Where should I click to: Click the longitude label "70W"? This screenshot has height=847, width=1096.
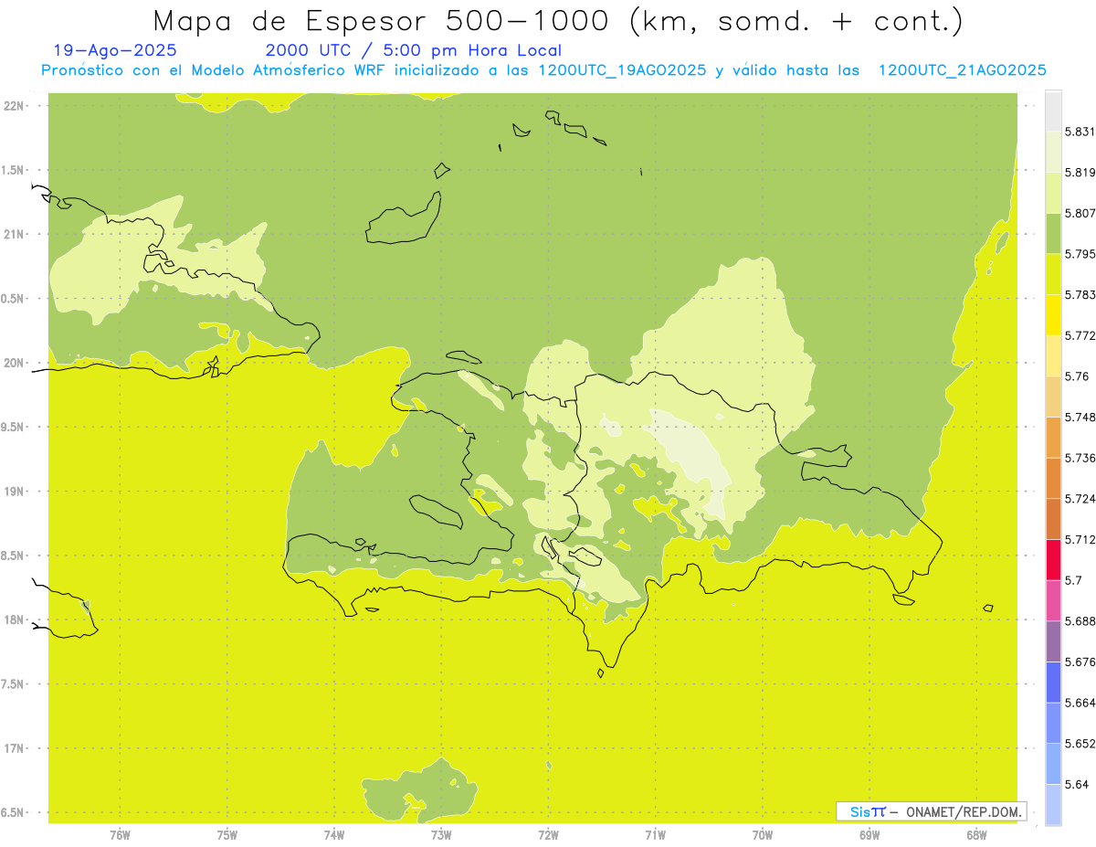[x=763, y=834]
